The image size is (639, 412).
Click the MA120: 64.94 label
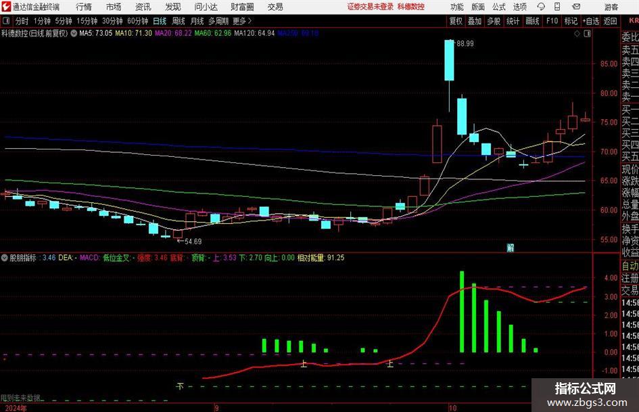[x=255, y=33]
